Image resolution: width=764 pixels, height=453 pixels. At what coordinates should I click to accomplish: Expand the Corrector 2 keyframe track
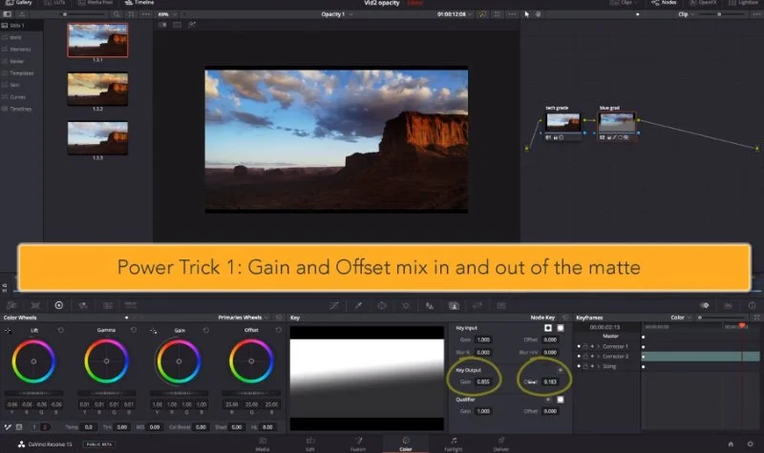coord(599,356)
